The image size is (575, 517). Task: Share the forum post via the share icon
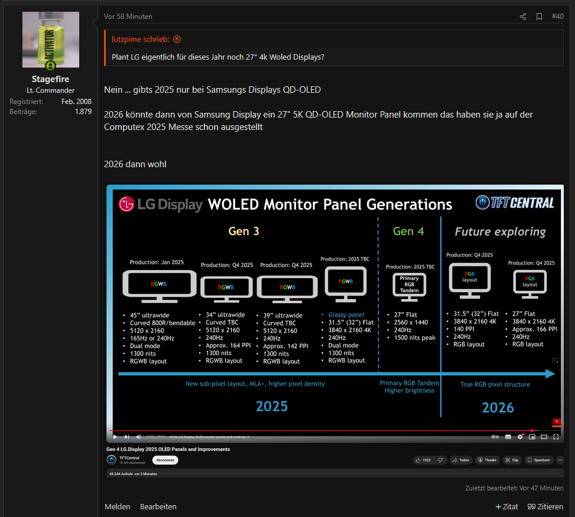point(522,17)
